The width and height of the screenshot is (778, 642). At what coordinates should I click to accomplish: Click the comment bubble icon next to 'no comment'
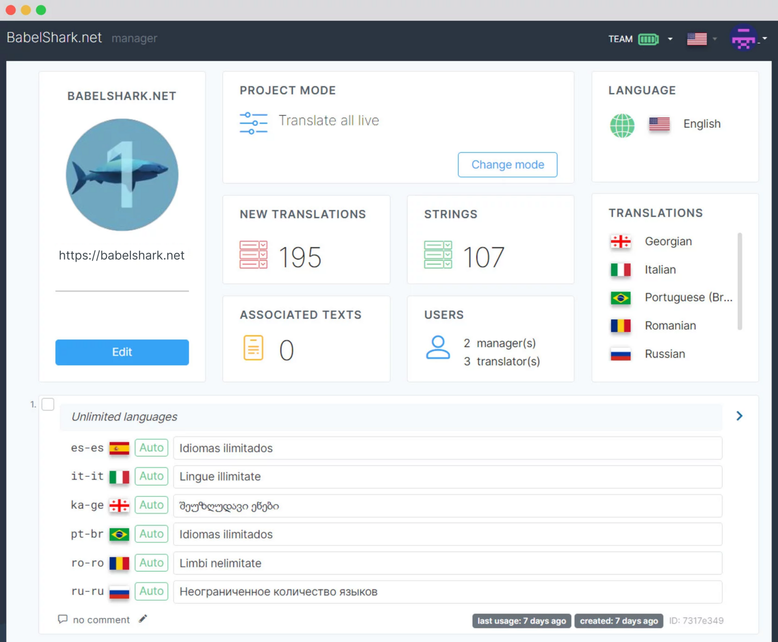(x=63, y=619)
